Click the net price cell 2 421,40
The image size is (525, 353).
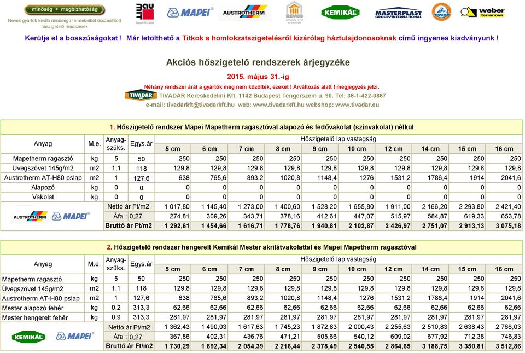tap(504, 207)
